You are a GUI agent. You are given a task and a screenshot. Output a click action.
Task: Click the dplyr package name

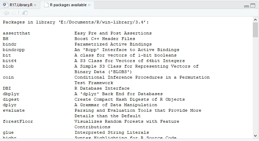pos(10,105)
